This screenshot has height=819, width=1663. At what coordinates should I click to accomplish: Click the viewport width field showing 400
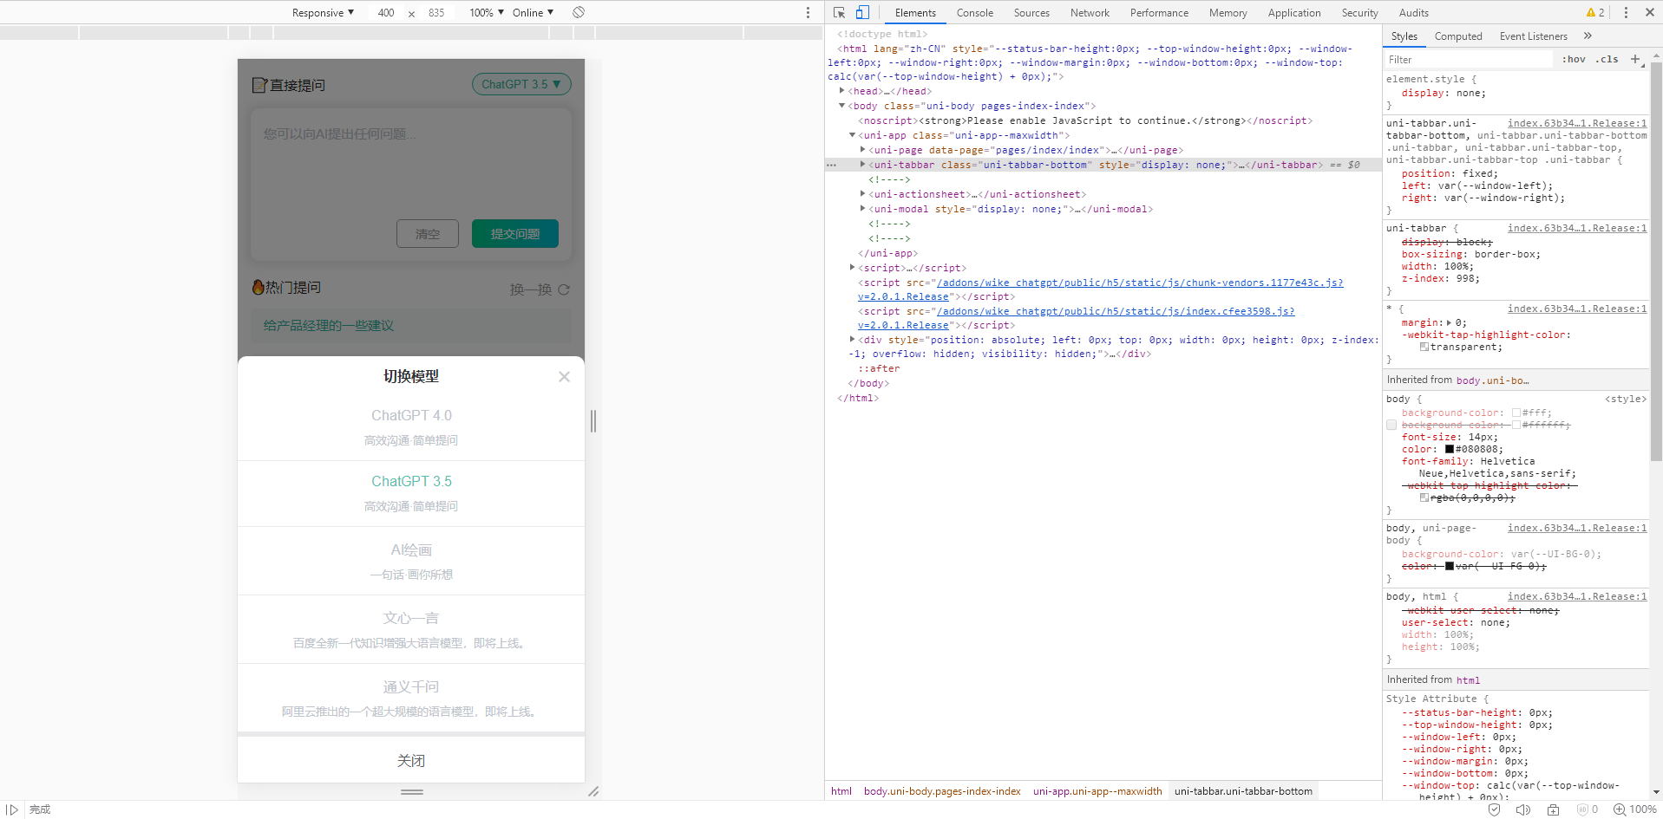pyautogui.click(x=386, y=12)
